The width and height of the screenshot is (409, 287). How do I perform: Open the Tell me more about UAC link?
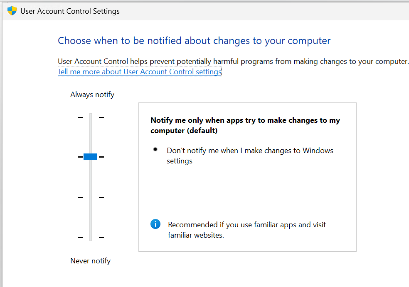140,72
